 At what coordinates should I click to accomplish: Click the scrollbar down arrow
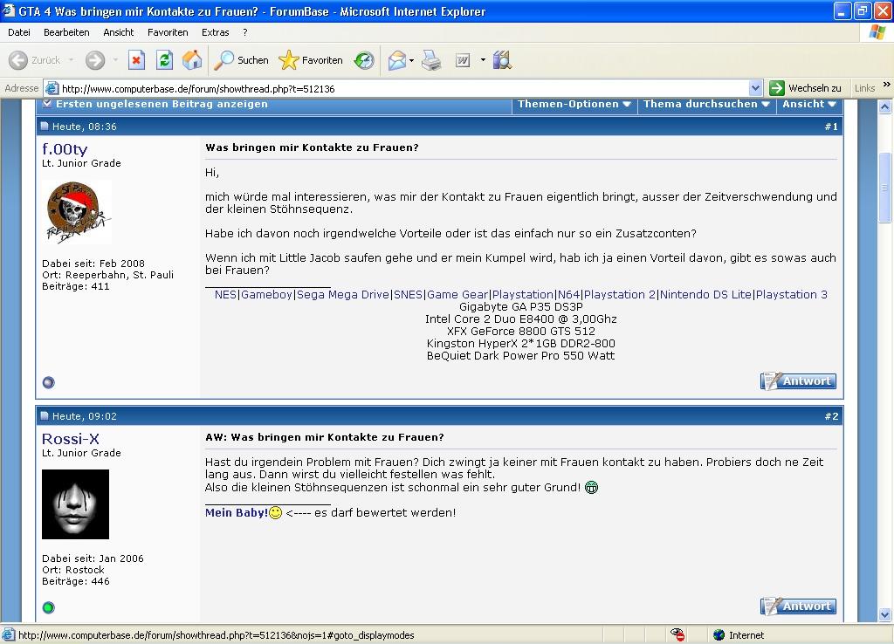point(885,615)
